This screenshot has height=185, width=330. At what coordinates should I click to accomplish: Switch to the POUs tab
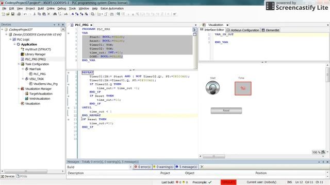(22, 176)
